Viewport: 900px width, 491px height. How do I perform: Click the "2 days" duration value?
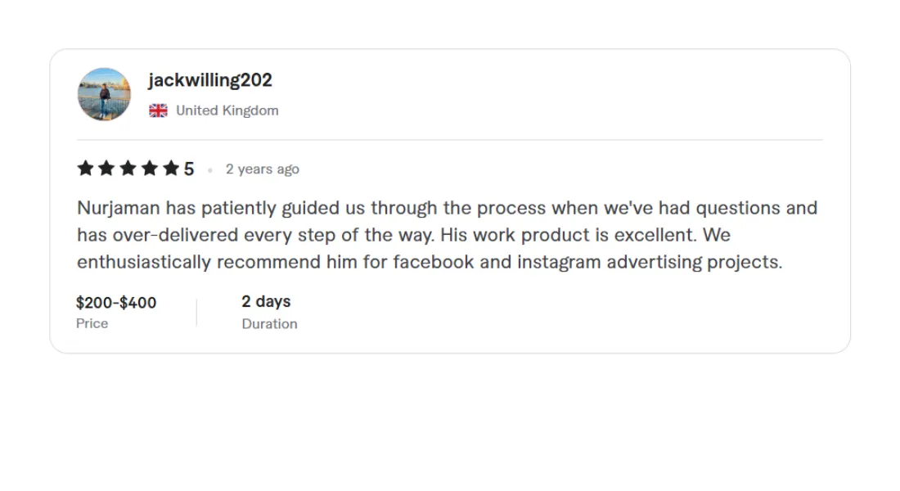coord(266,301)
